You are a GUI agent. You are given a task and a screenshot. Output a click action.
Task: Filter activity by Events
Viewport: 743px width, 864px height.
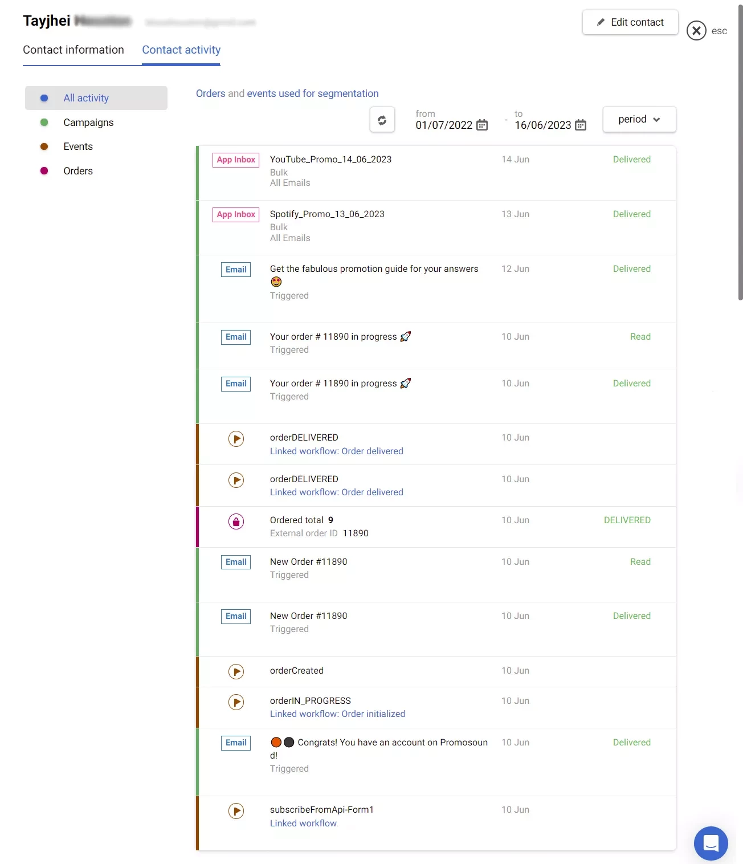click(78, 146)
